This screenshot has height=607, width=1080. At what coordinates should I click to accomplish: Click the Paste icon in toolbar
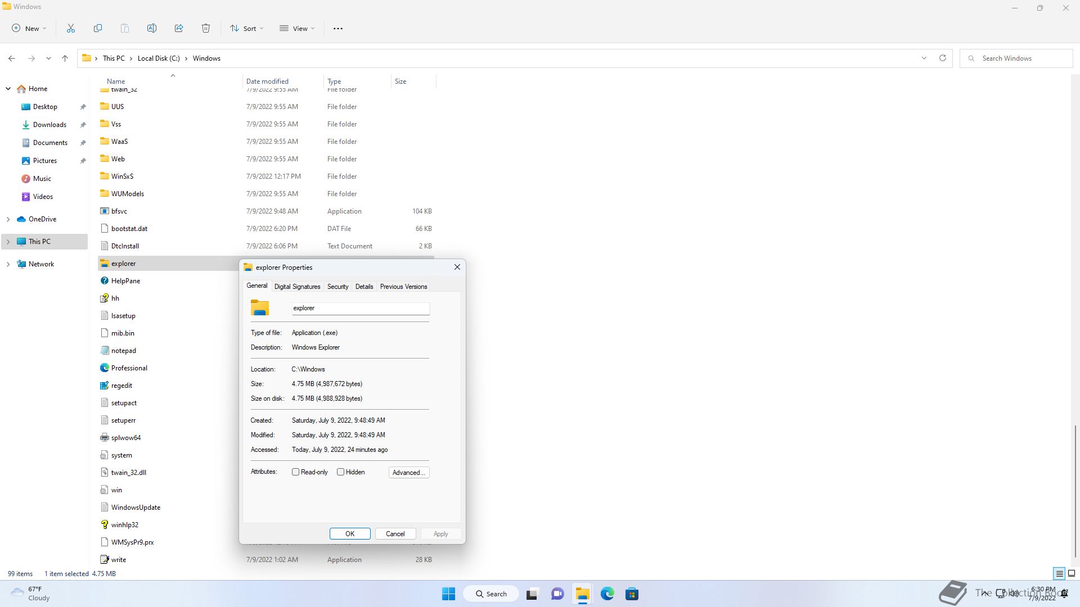(125, 28)
